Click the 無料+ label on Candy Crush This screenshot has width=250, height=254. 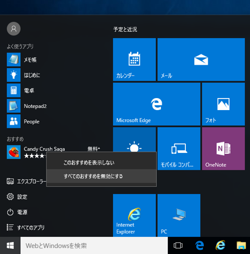pyautogui.click(x=94, y=149)
